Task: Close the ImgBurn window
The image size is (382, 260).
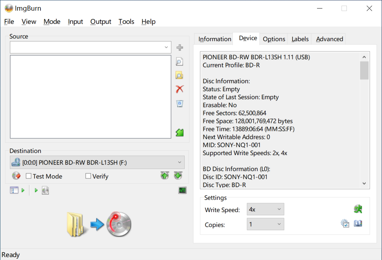Action: pyautogui.click(x=369, y=8)
